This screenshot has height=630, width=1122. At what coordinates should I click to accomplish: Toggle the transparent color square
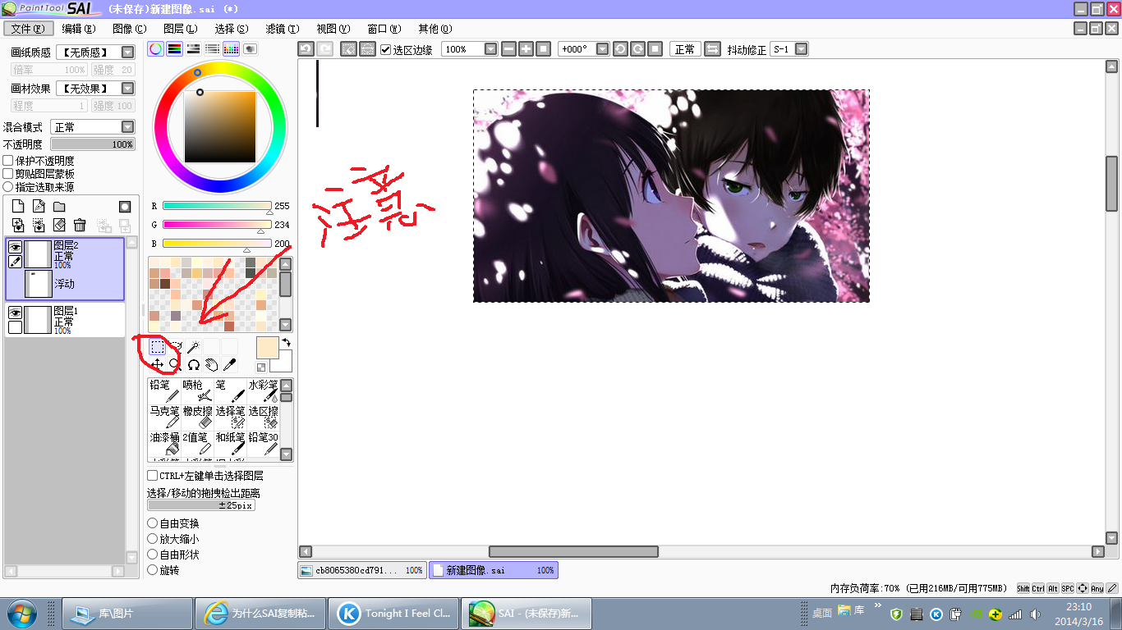pyautogui.click(x=261, y=367)
